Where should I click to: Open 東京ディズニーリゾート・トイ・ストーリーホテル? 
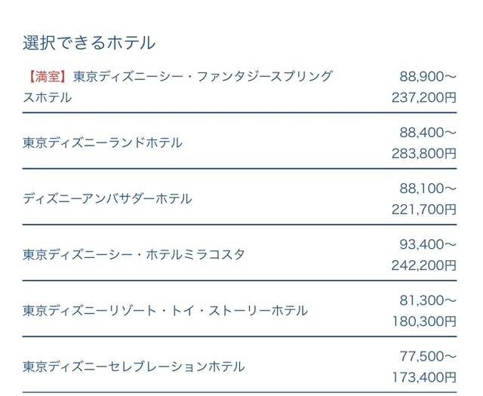click(165, 311)
